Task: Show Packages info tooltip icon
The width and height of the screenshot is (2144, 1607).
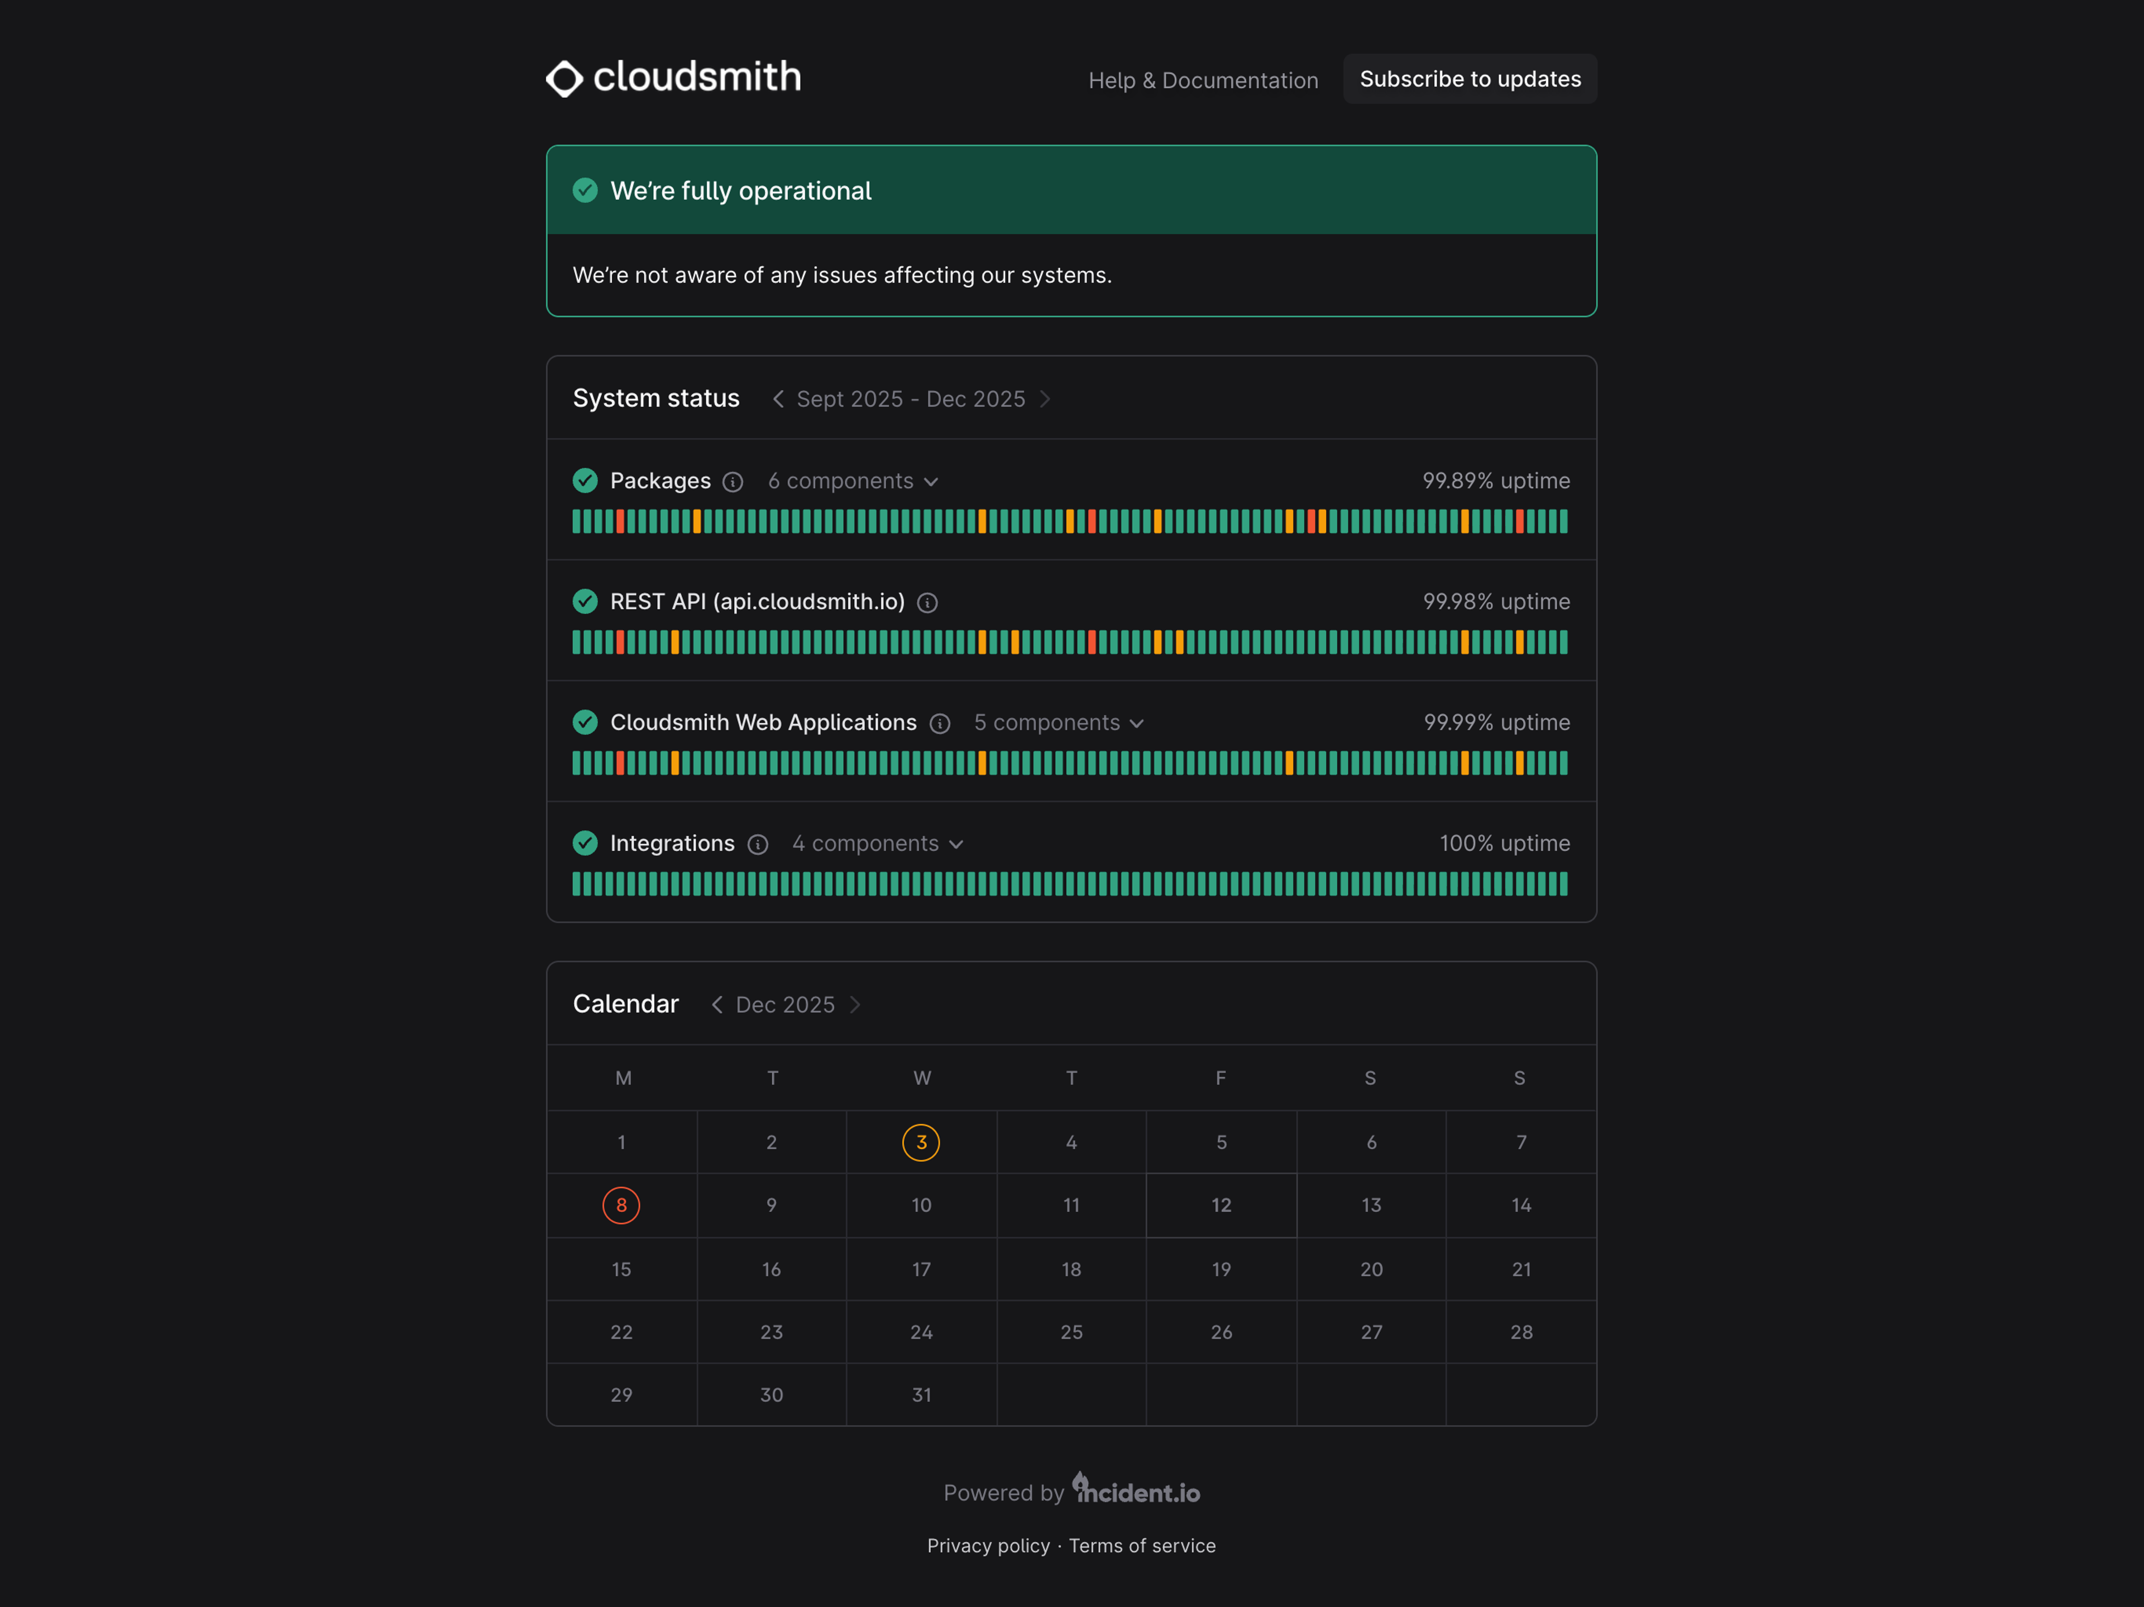Action: pos(733,482)
